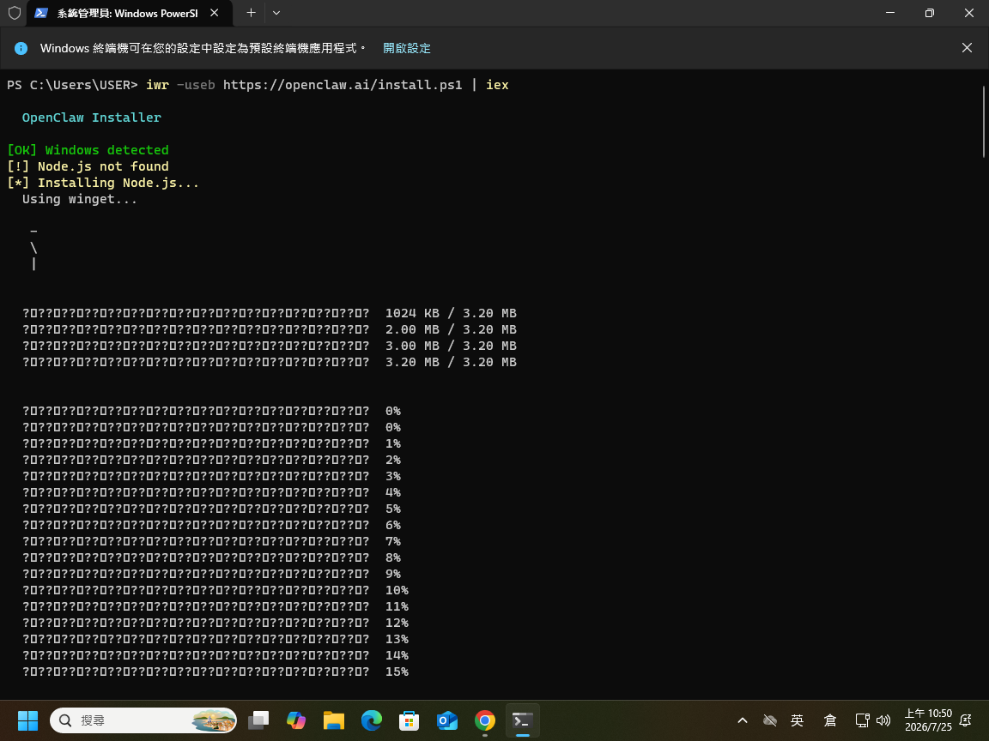Viewport: 989px width, 741px height.
Task: Click the shield icon in title bar
Action: (14, 13)
